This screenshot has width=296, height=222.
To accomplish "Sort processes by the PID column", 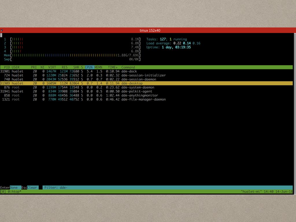I will [x=5, y=67].
